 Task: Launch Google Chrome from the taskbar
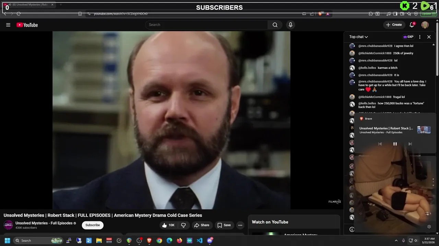point(159,241)
